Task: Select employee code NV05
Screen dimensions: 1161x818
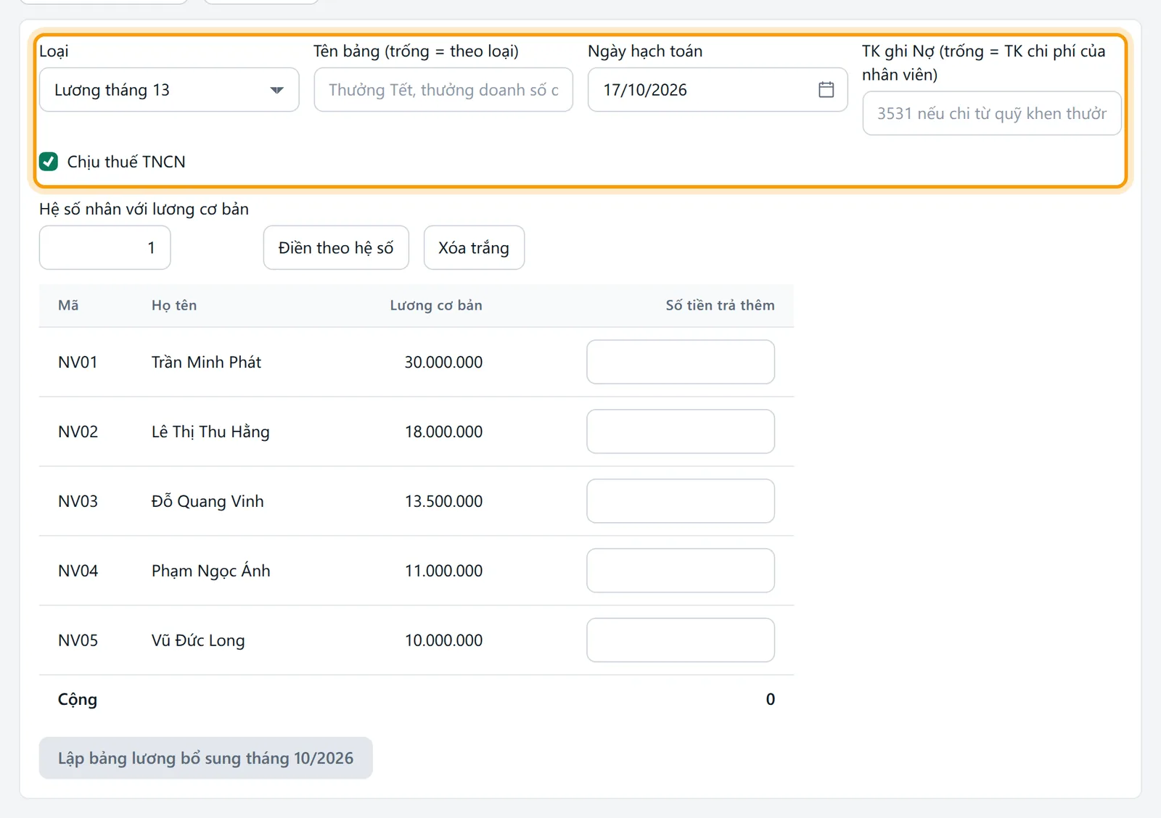Action: (x=78, y=640)
